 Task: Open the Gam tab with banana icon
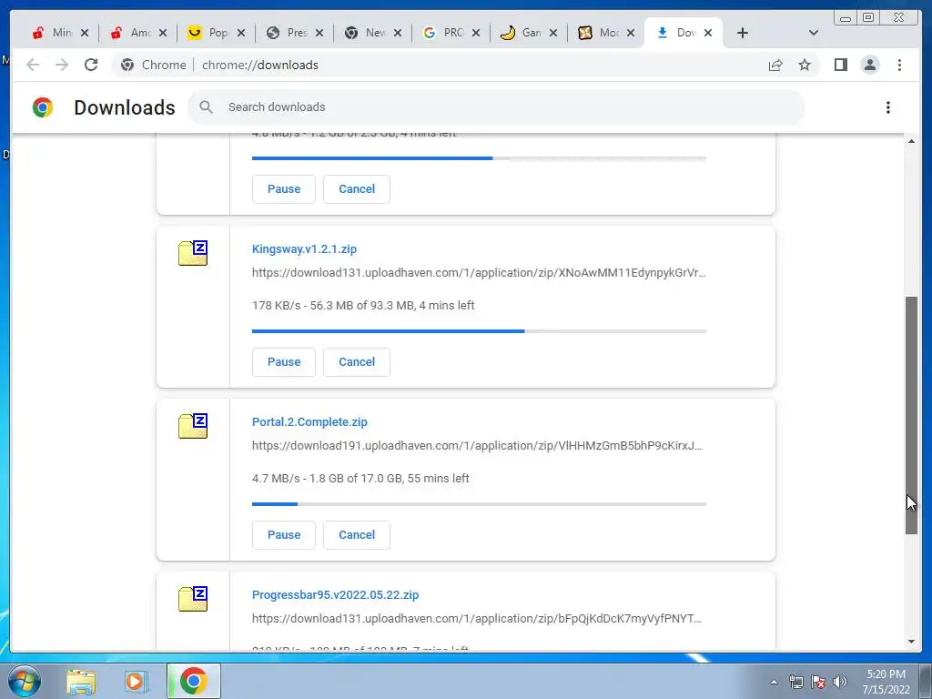pyautogui.click(x=522, y=33)
